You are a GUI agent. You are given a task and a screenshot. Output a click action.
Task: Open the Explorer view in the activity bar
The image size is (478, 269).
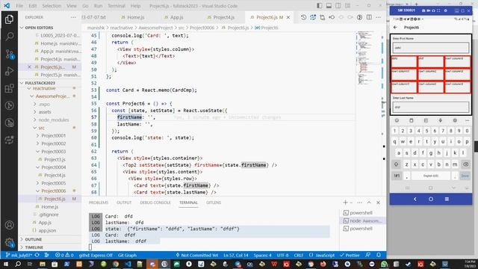[x=9, y=19]
